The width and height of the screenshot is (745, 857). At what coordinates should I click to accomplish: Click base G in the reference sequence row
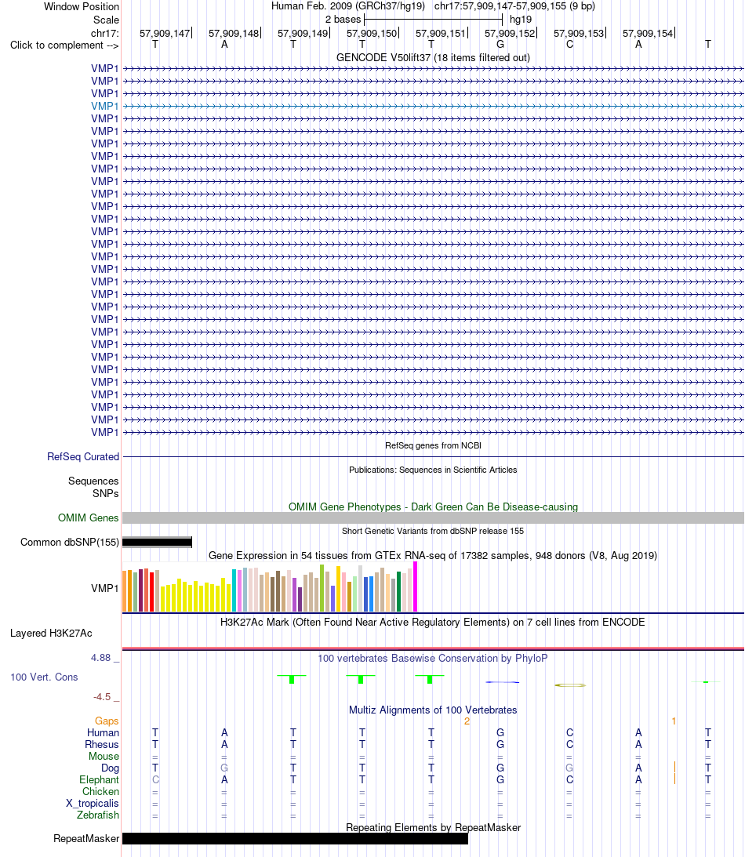click(x=500, y=44)
